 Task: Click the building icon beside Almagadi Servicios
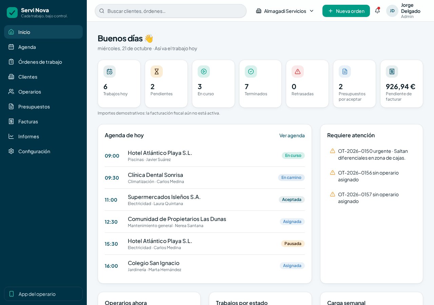[259, 11]
